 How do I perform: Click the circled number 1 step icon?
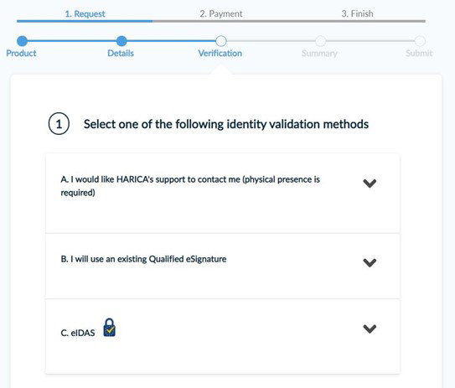59,124
